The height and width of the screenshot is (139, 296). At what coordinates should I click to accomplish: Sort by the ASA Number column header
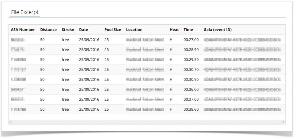(x=23, y=30)
